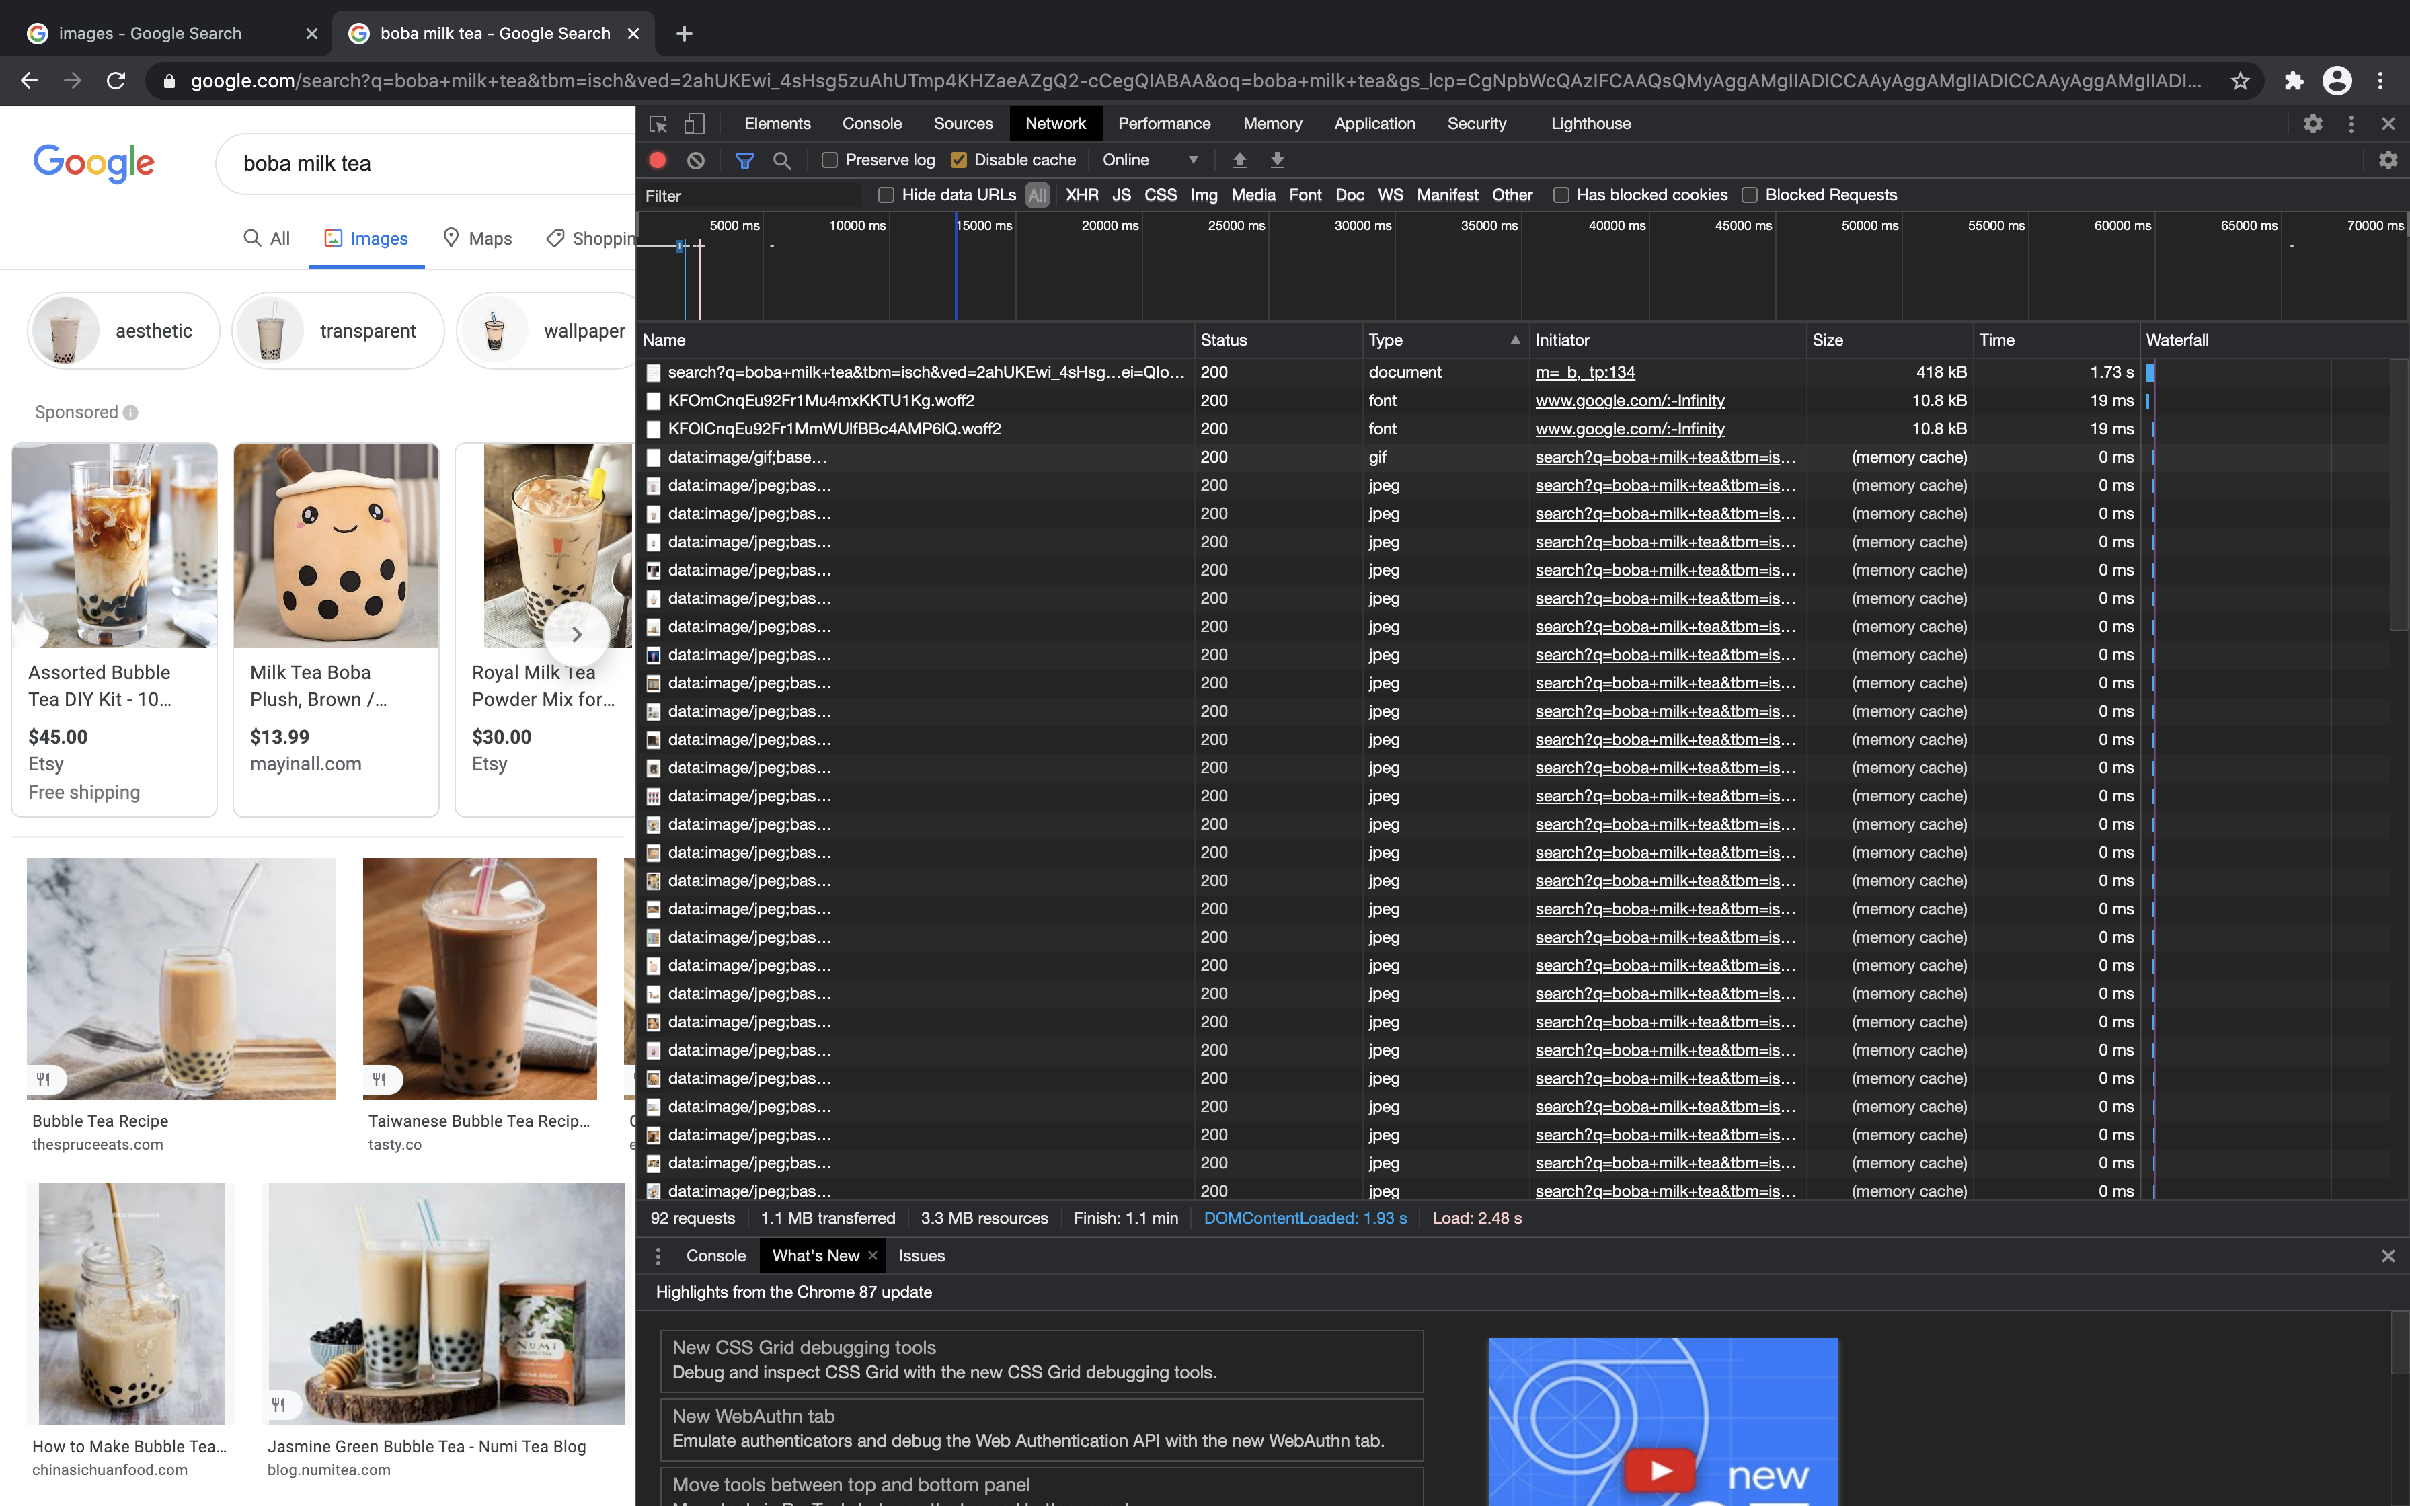
Task: Open the Performance tab
Action: tap(1164, 124)
